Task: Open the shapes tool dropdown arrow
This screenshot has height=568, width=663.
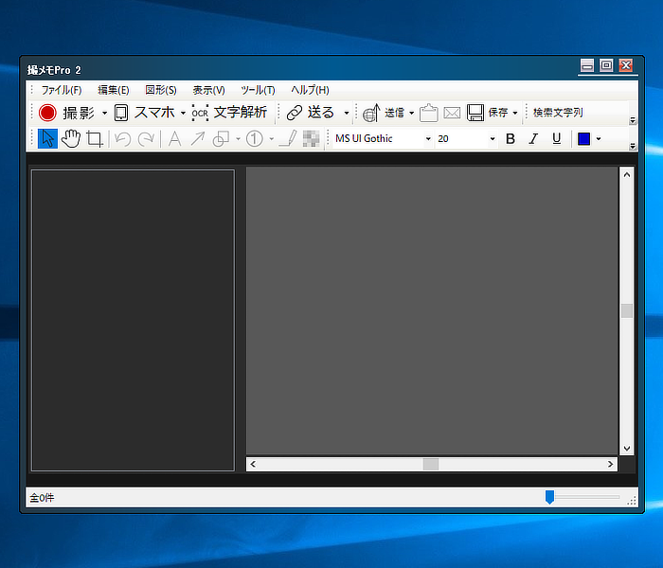Action: [238, 138]
